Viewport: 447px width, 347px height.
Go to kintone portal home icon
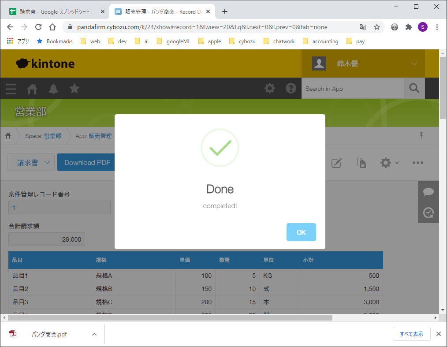pos(32,89)
